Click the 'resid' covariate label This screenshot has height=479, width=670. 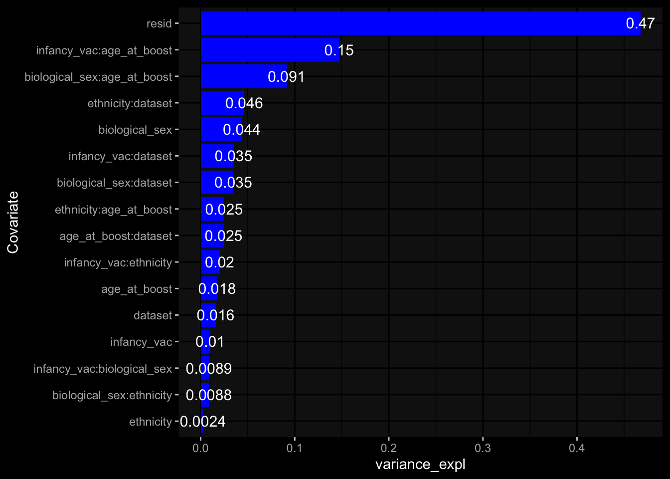[159, 24]
